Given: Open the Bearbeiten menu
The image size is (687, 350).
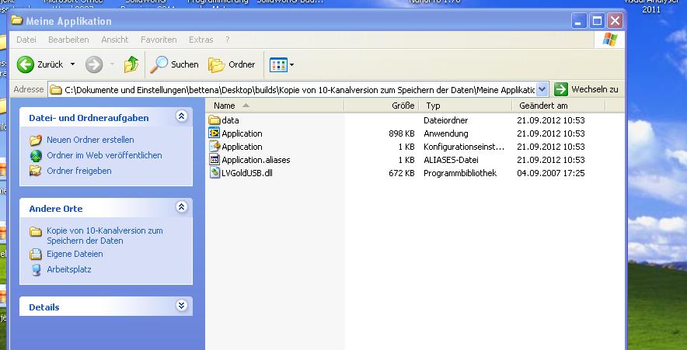Looking at the screenshot, I should point(68,40).
